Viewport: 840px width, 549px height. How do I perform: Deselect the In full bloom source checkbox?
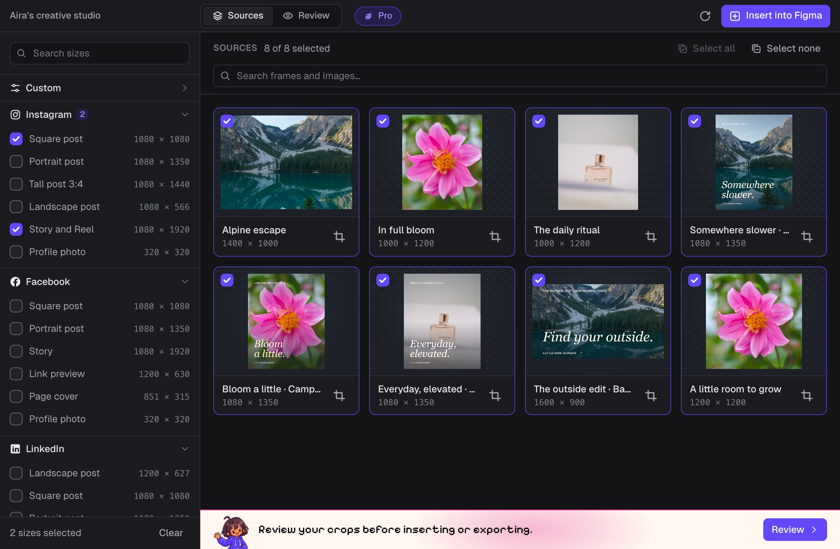click(383, 121)
